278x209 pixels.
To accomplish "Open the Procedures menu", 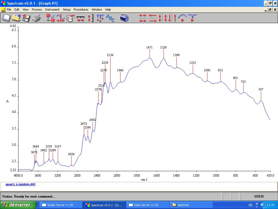I will pyautogui.click(x=81, y=10).
